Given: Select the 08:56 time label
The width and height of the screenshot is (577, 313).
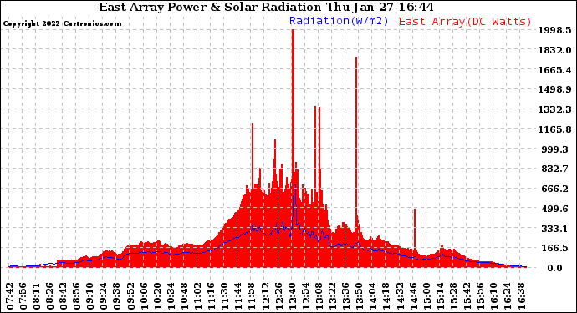Looking at the screenshot, I should coord(77,296).
